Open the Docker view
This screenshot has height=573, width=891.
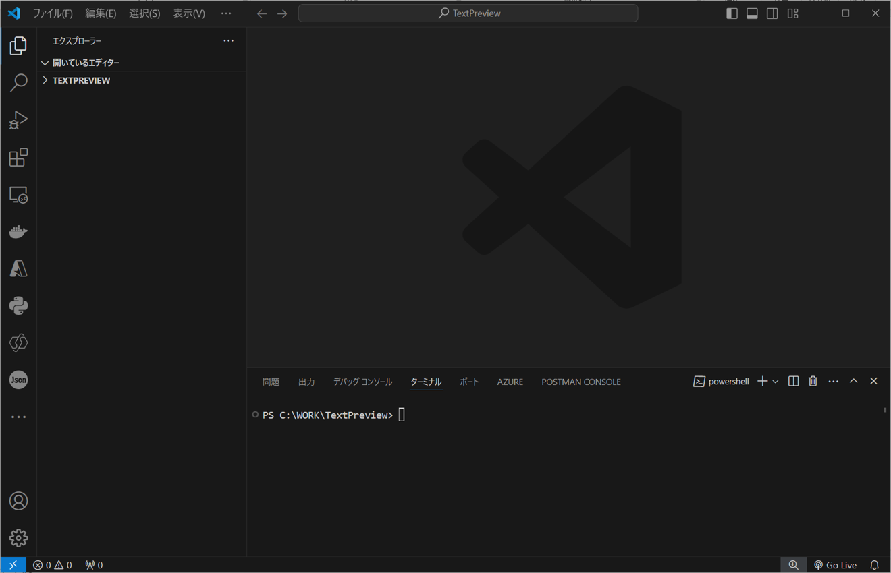18,231
